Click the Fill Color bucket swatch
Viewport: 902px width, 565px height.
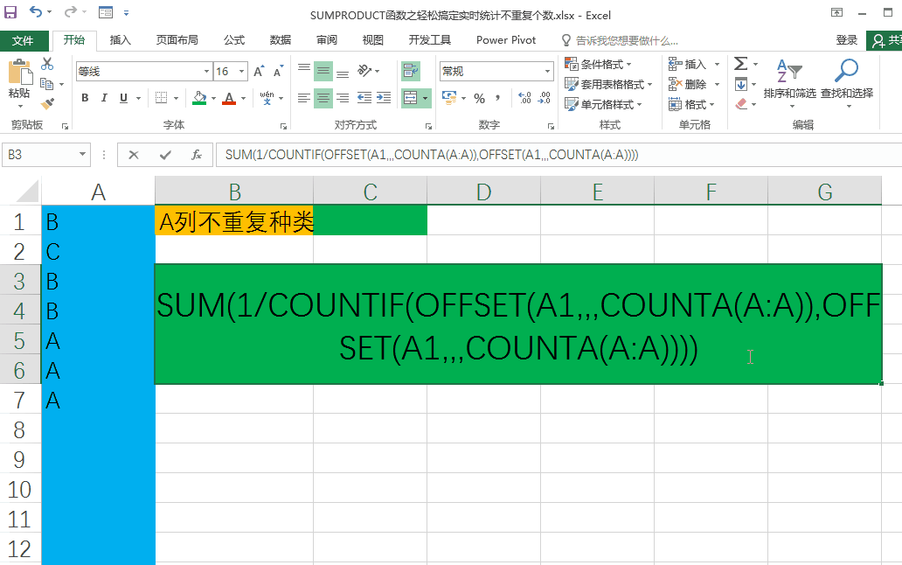click(199, 98)
